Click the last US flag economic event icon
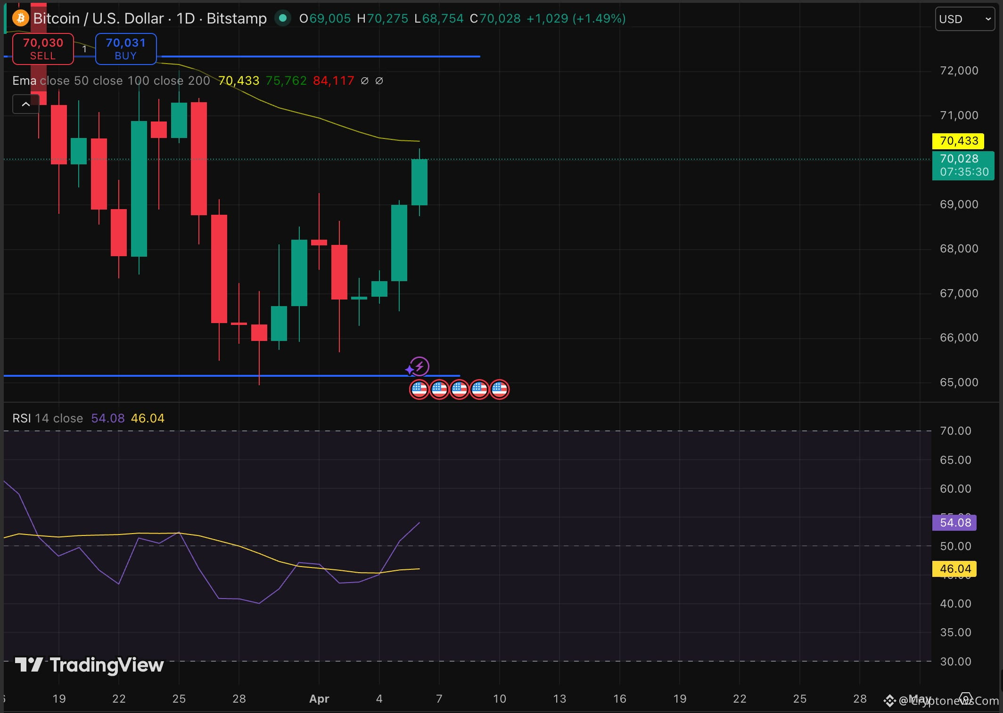Image resolution: width=1003 pixels, height=713 pixels. 500,389
